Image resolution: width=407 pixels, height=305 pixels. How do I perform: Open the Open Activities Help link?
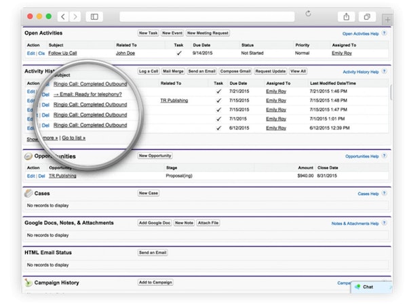click(x=361, y=34)
